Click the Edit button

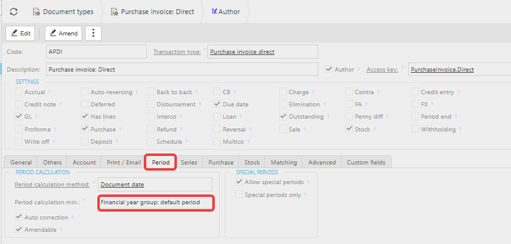(20, 33)
